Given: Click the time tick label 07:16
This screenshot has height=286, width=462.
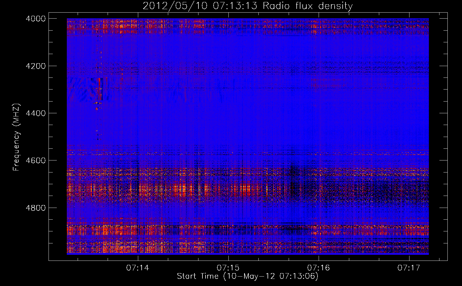Looking at the screenshot, I should coord(319,268).
